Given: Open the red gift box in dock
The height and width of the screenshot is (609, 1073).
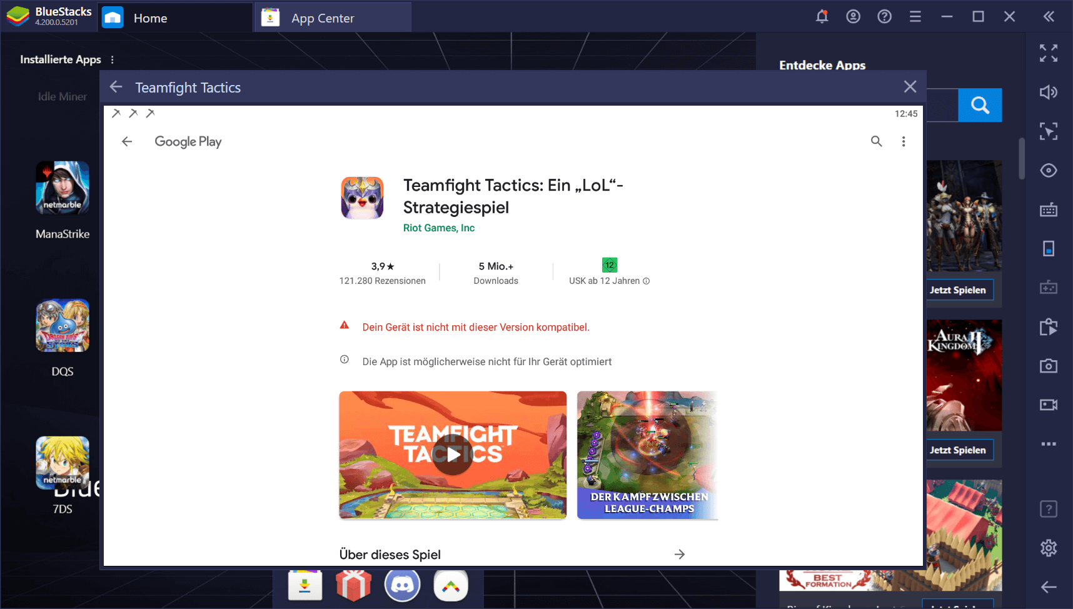Looking at the screenshot, I should coord(353,586).
